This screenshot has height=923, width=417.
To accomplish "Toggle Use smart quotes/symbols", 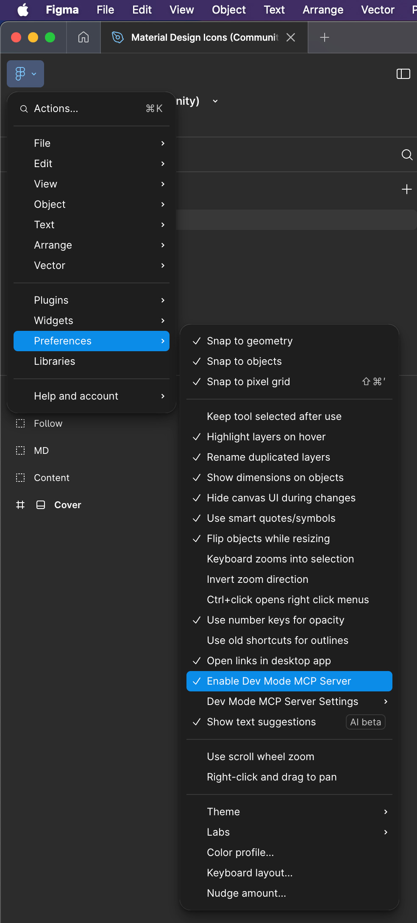I will [x=289, y=518].
